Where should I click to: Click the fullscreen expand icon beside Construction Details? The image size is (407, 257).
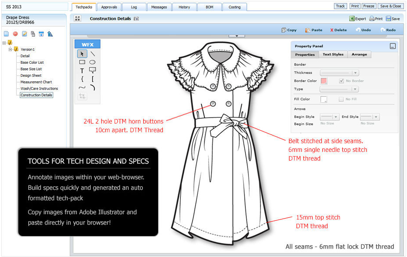tap(77, 18)
